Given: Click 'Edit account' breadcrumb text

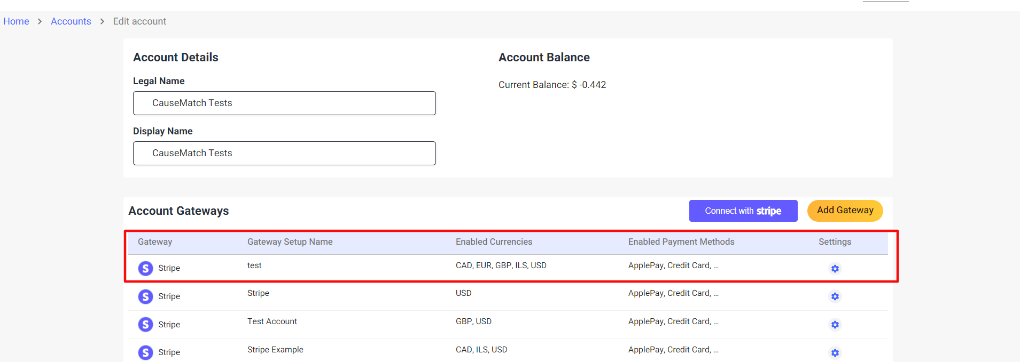Looking at the screenshot, I should (x=139, y=21).
